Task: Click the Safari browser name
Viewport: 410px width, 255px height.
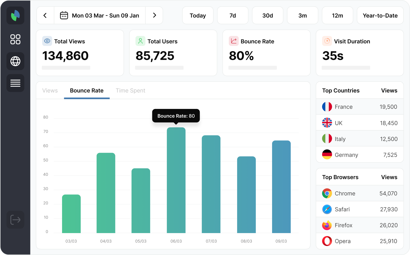Action: [342, 209]
